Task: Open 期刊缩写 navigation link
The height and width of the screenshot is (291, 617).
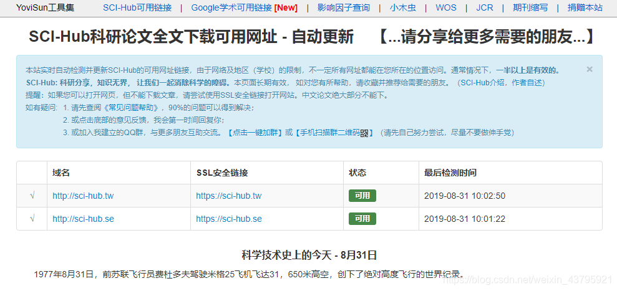Action: click(x=530, y=7)
